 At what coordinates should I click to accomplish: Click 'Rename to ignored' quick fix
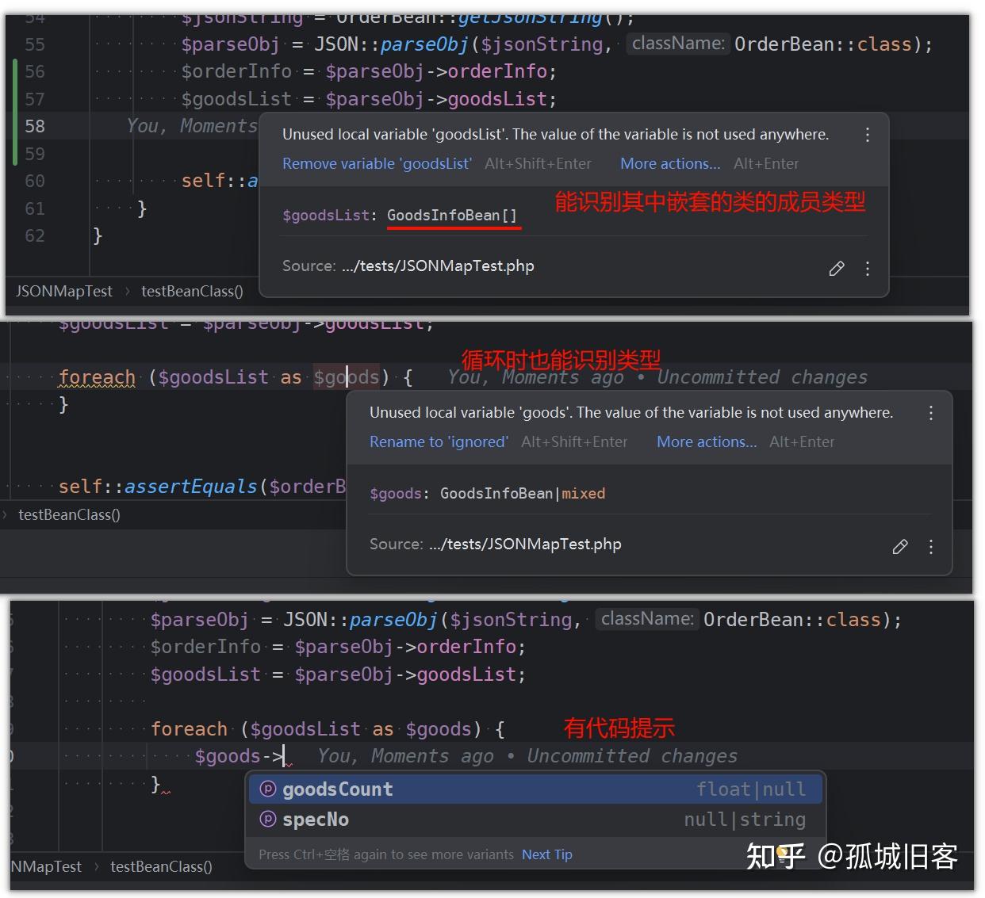click(439, 441)
